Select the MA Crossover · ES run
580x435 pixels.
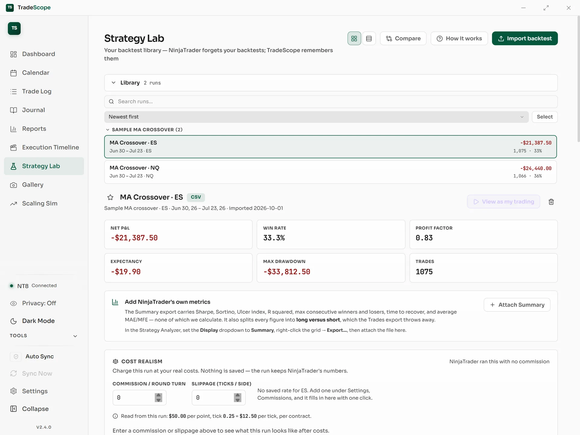[x=330, y=147]
